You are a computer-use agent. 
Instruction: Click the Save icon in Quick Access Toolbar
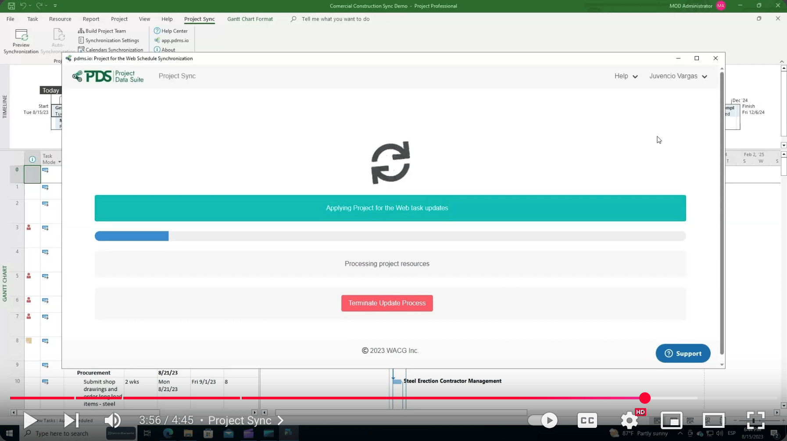[x=11, y=6]
